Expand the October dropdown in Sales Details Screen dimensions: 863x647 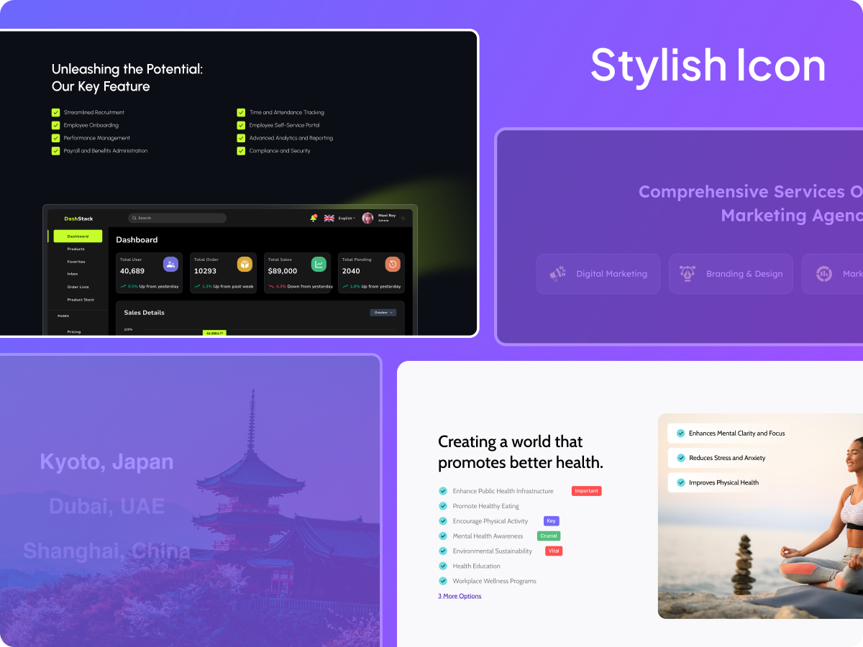pos(383,312)
